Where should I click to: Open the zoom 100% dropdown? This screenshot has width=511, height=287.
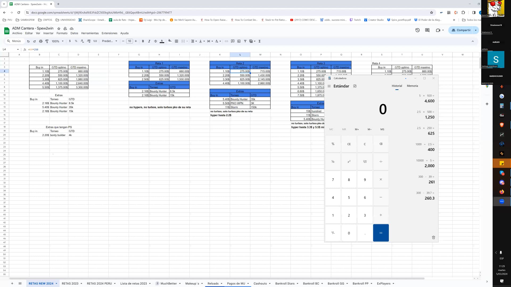pyautogui.click(x=57, y=41)
